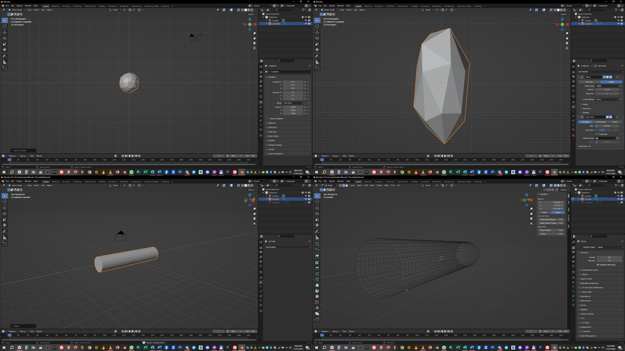This screenshot has width=625, height=351.
Task: Hide Camera via eye icon in Cylinder Object Mode outliner
Action: click(306, 196)
